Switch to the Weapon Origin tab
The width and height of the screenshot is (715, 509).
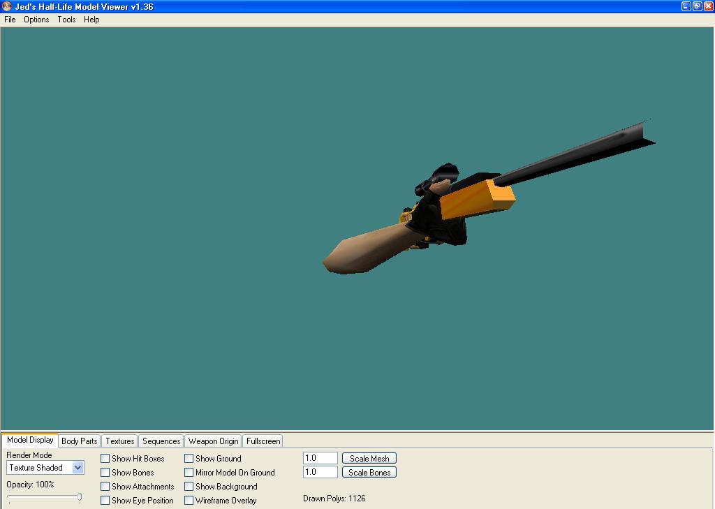214,441
